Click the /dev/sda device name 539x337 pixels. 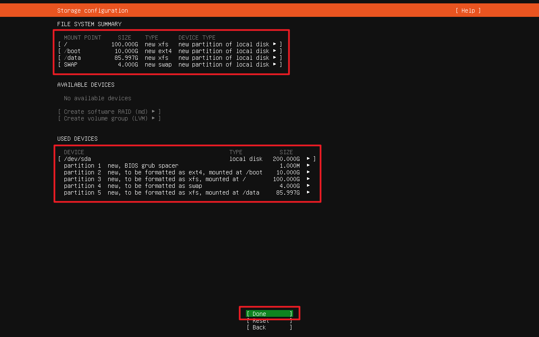(77, 159)
